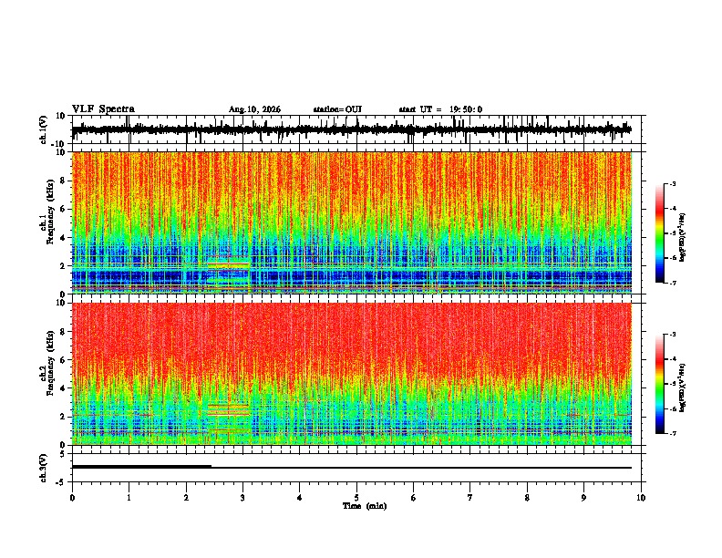Click the "ch.1(V)" waveform axis label
722x558 pixels.
(x=44, y=129)
